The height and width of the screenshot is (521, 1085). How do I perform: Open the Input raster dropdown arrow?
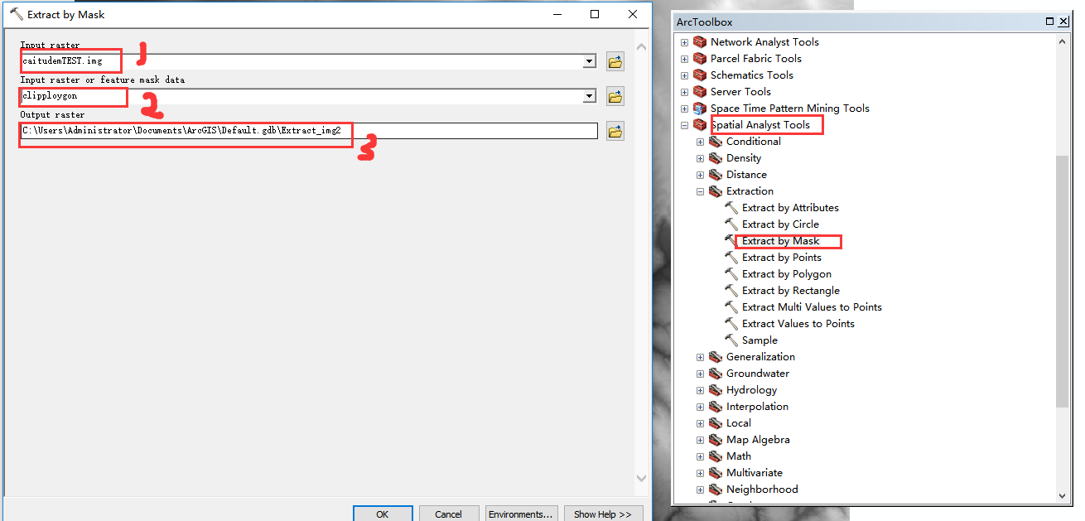click(590, 61)
